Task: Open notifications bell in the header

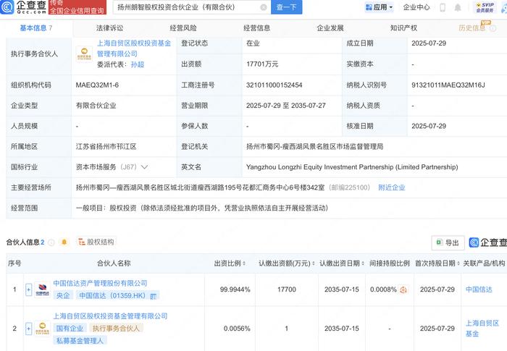Action: (458, 7)
